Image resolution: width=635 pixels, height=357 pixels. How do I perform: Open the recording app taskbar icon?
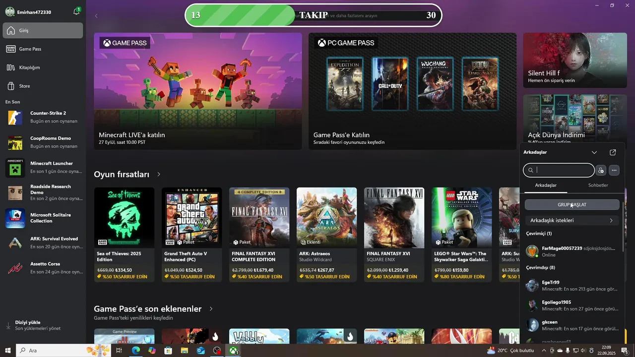[217, 351]
